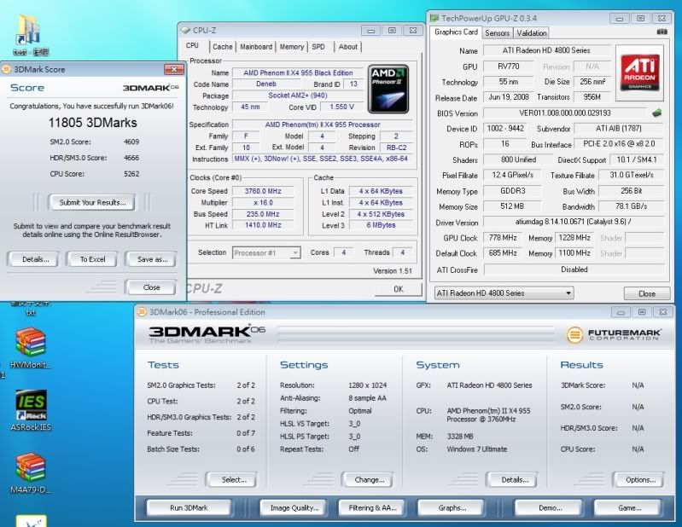Close the 3DMark Score window with red X
The image size is (682, 527).
point(174,70)
